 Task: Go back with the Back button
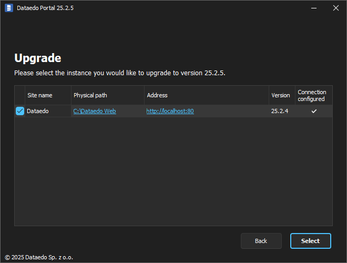261,241
